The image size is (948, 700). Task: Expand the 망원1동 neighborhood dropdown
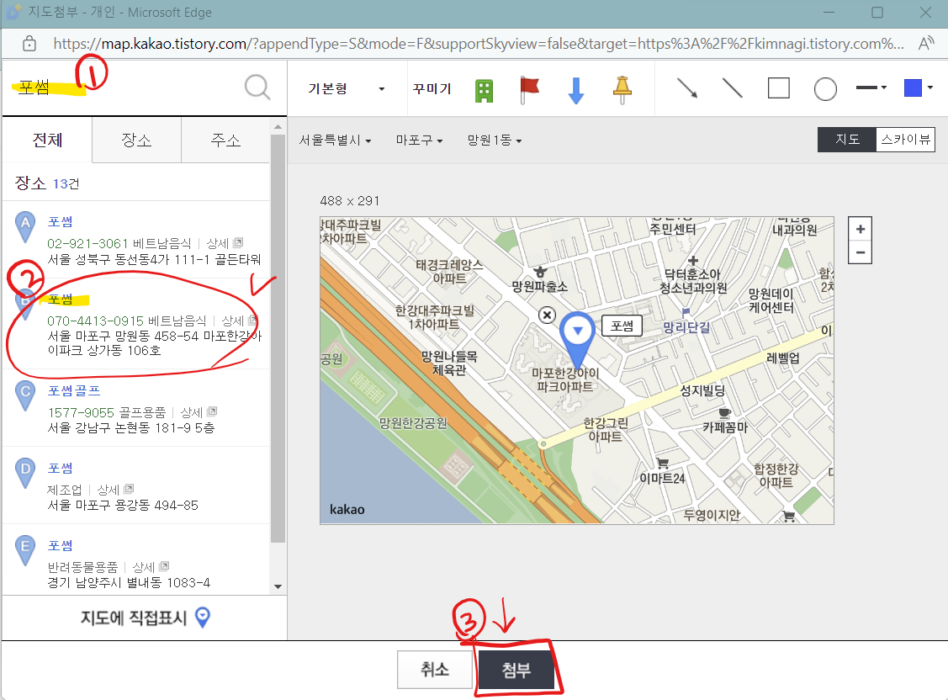pos(494,141)
